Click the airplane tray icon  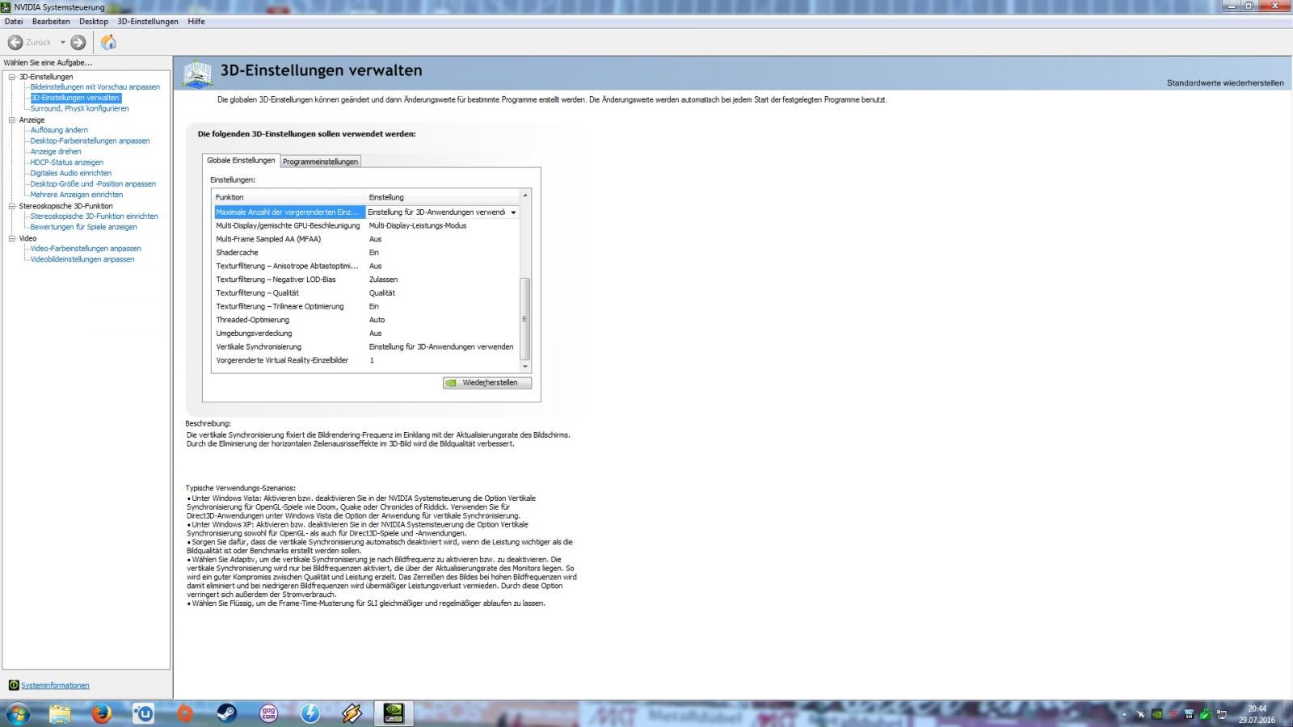point(1141,714)
